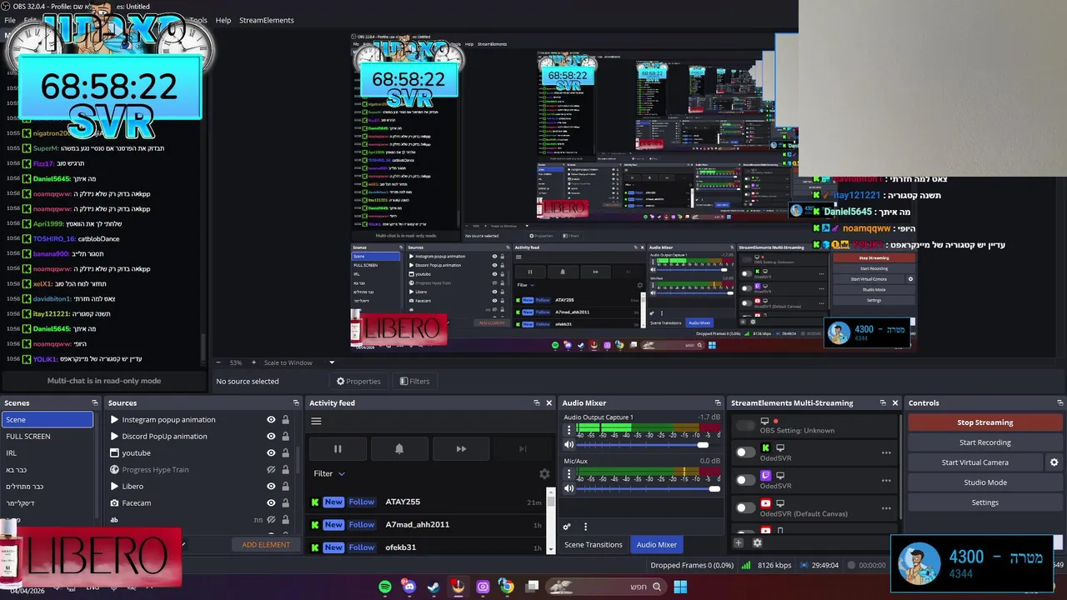Viewport: 1067px width, 600px height.
Task: Unlock the youtube source lock icon
Action: pos(285,452)
